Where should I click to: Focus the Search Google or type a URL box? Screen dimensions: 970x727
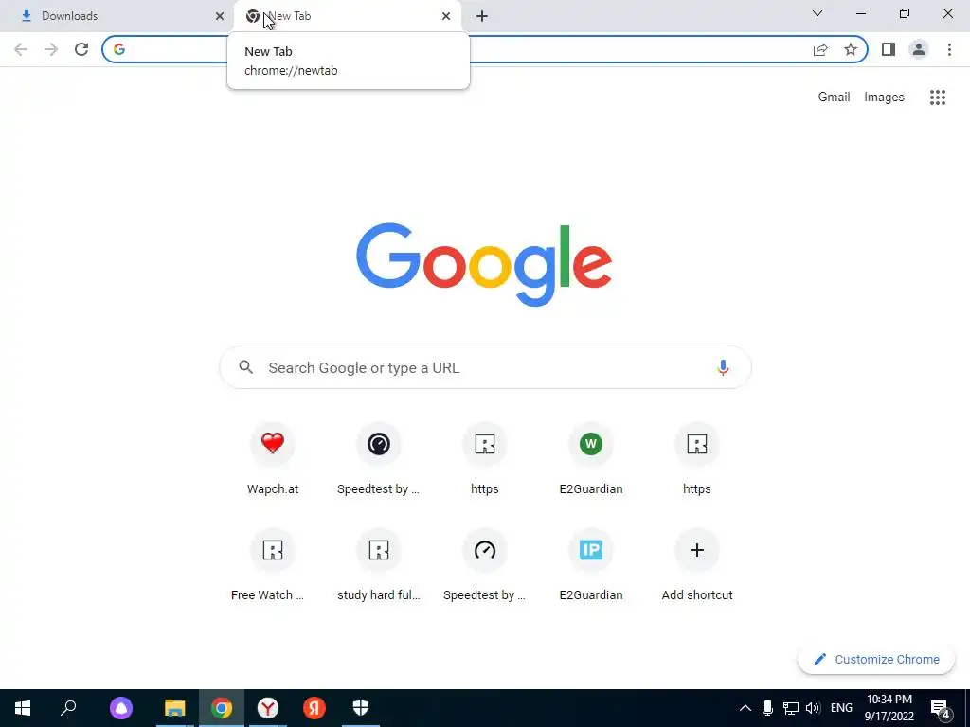486,368
